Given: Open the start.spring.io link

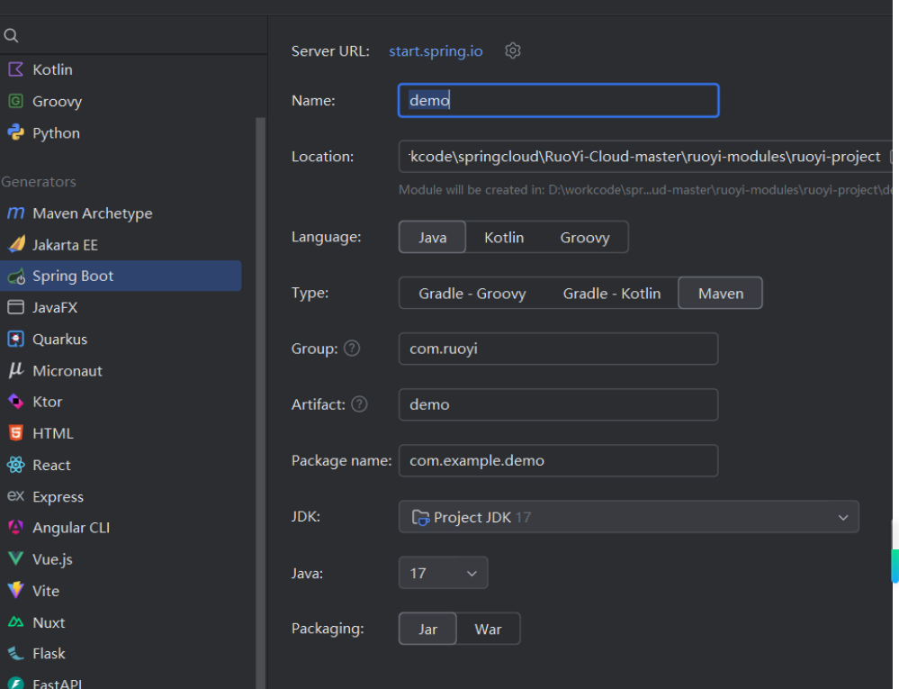Looking at the screenshot, I should pos(436,51).
